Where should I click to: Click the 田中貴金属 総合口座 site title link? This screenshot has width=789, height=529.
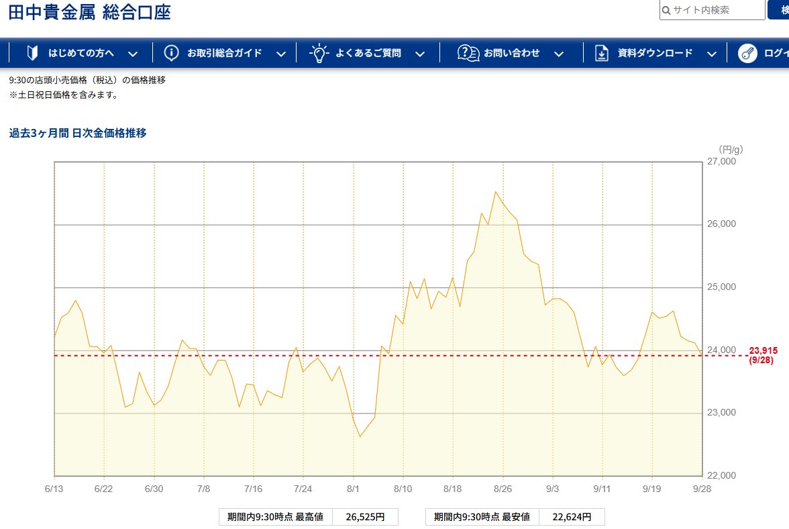(x=90, y=11)
